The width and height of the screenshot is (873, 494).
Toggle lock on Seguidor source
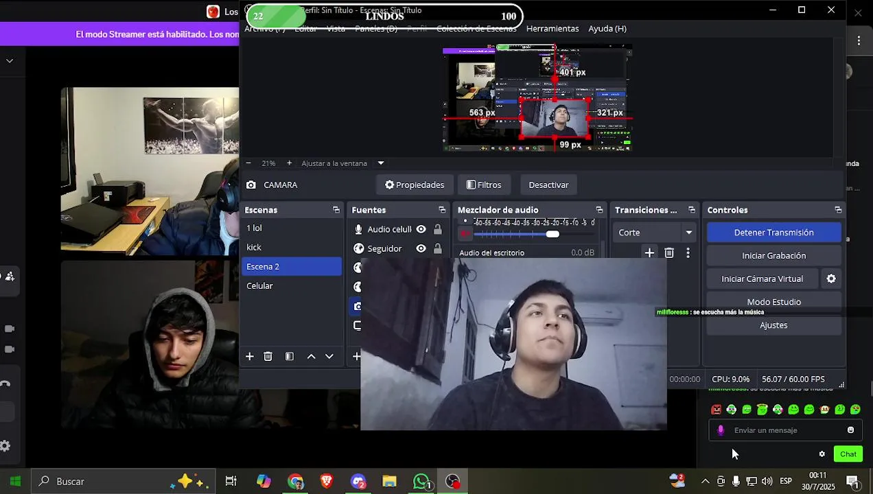pyautogui.click(x=438, y=248)
